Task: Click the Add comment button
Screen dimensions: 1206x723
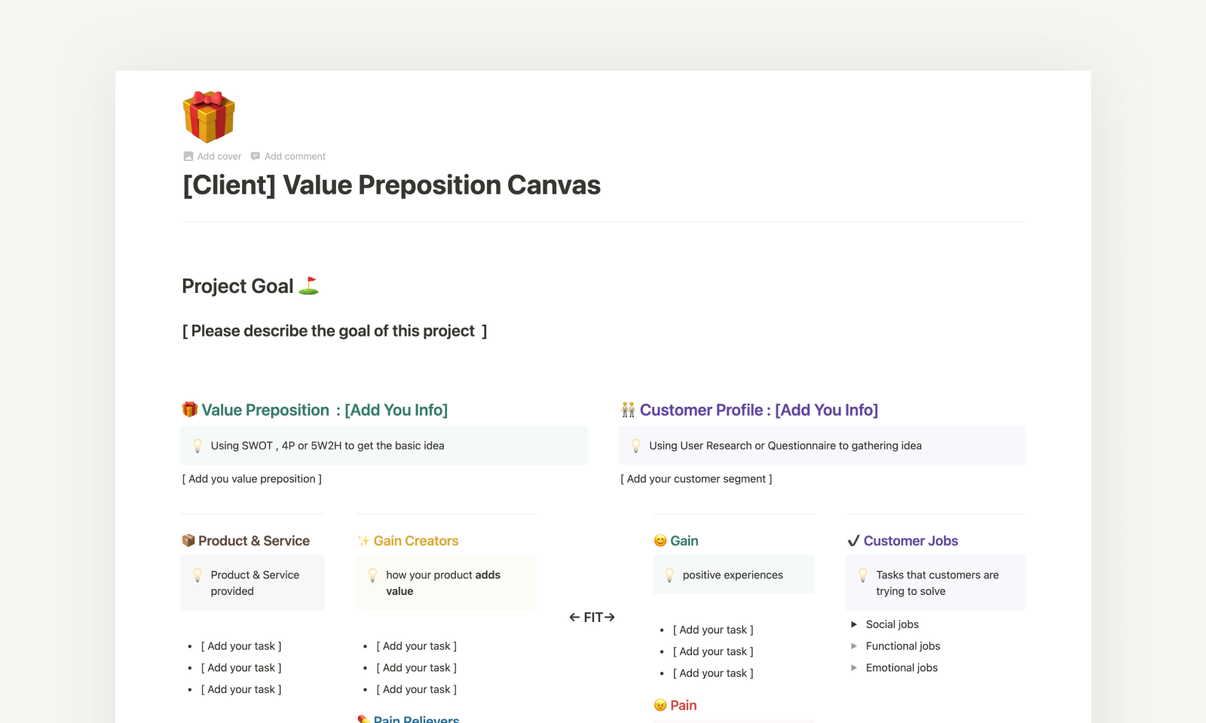Action: click(289, 156)
